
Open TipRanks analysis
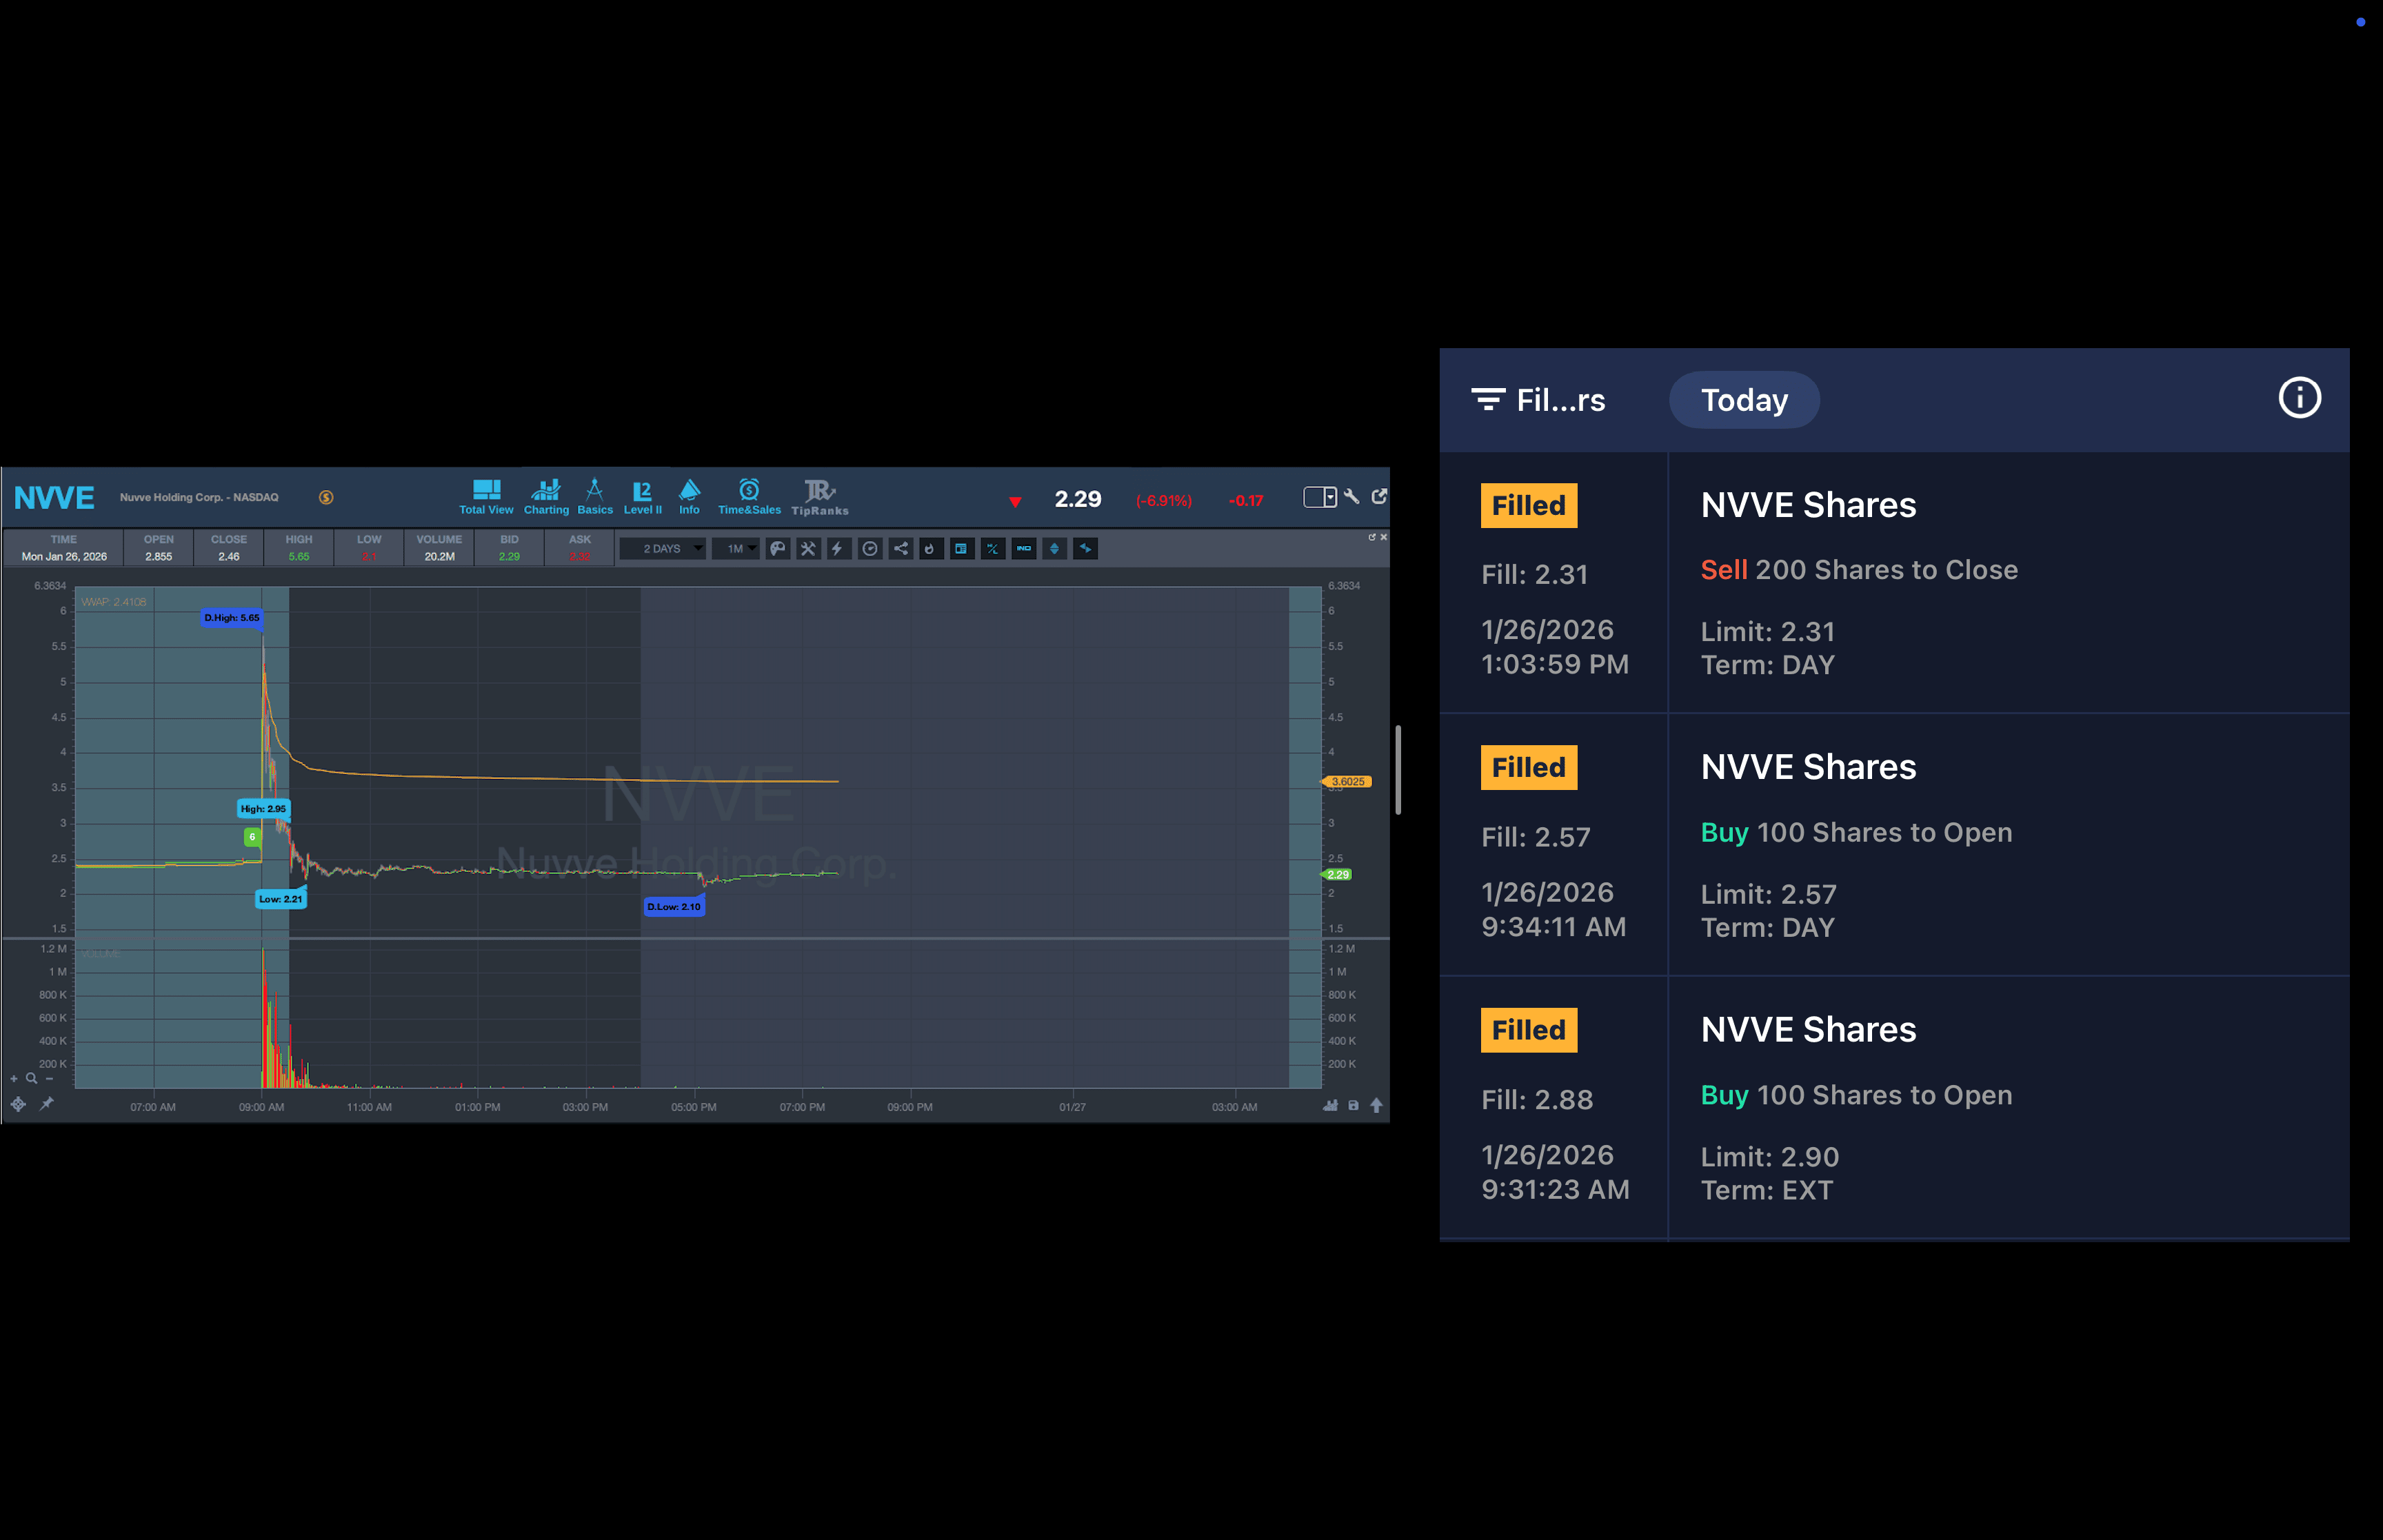(x=819, y=496)
